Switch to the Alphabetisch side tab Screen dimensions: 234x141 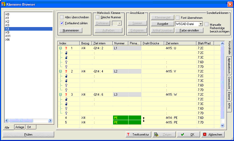tap(229, 66)
